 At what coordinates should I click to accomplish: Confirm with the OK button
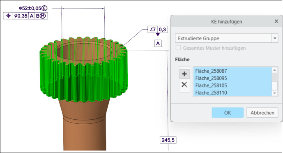228,113
